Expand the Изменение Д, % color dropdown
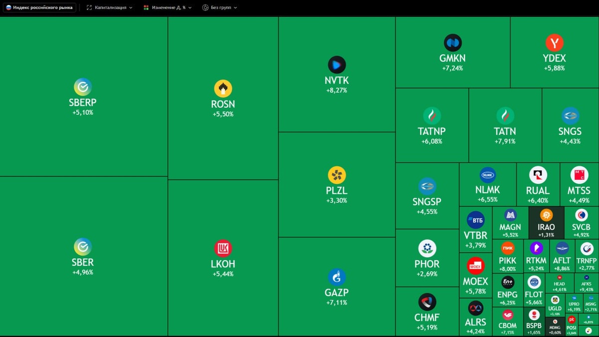Viewport: 599px width, 337px height. (167, 7)
